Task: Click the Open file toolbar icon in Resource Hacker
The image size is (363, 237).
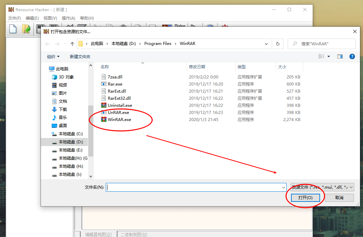Action: [x=26, y=29]
